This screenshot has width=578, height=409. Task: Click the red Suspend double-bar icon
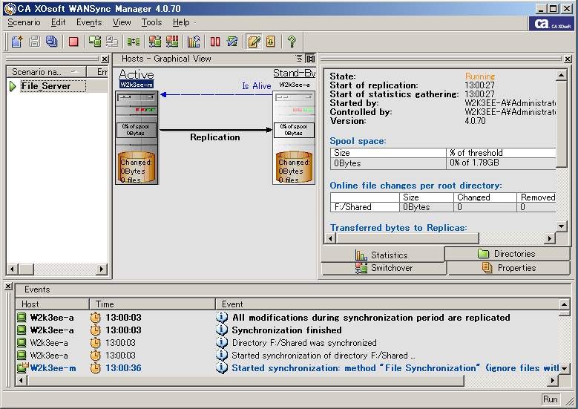coord(215,42)
